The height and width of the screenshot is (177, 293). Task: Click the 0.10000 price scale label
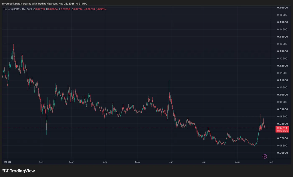(282, 95)
